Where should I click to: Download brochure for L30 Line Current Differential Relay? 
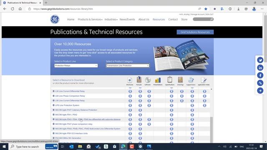130,91
